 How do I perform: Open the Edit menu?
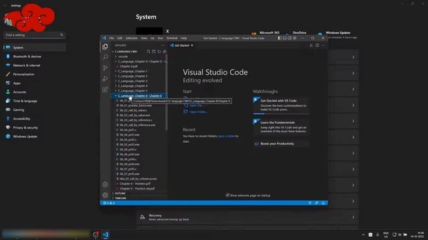[120, 39]
